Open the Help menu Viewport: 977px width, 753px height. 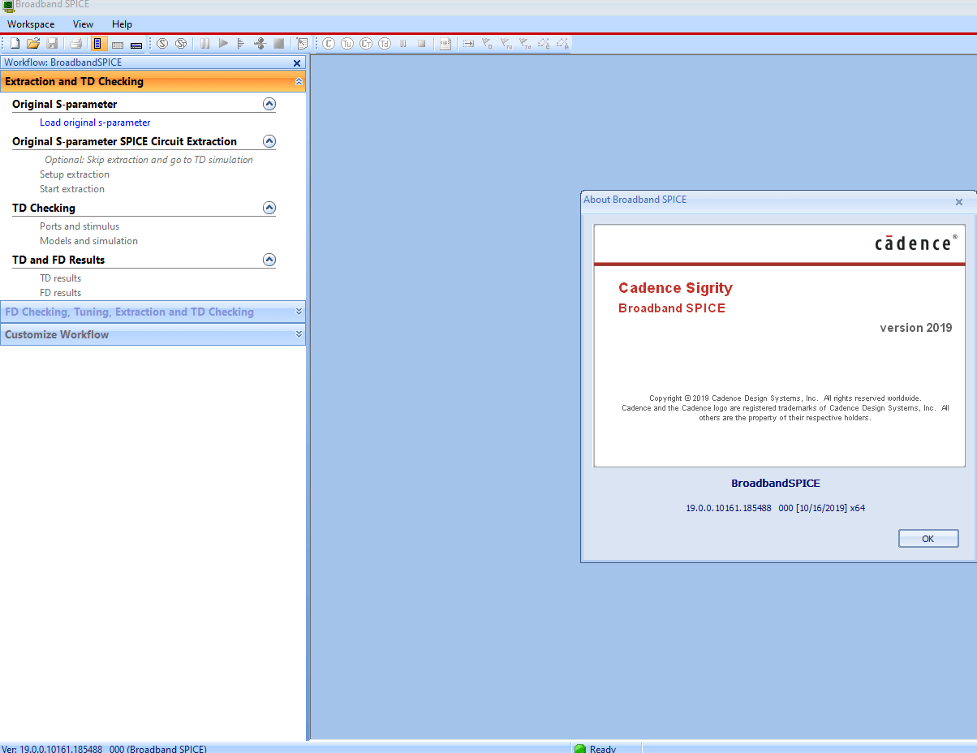tap(122, 24)
